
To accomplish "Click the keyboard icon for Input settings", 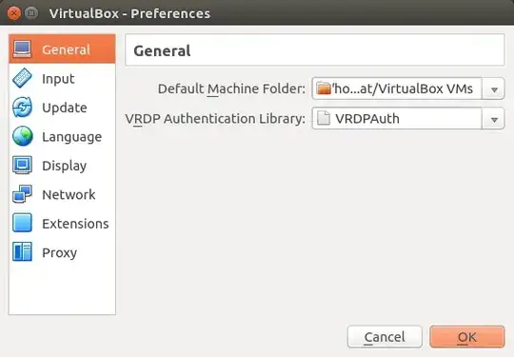I will pyautogui.click(x=22, y=78).
